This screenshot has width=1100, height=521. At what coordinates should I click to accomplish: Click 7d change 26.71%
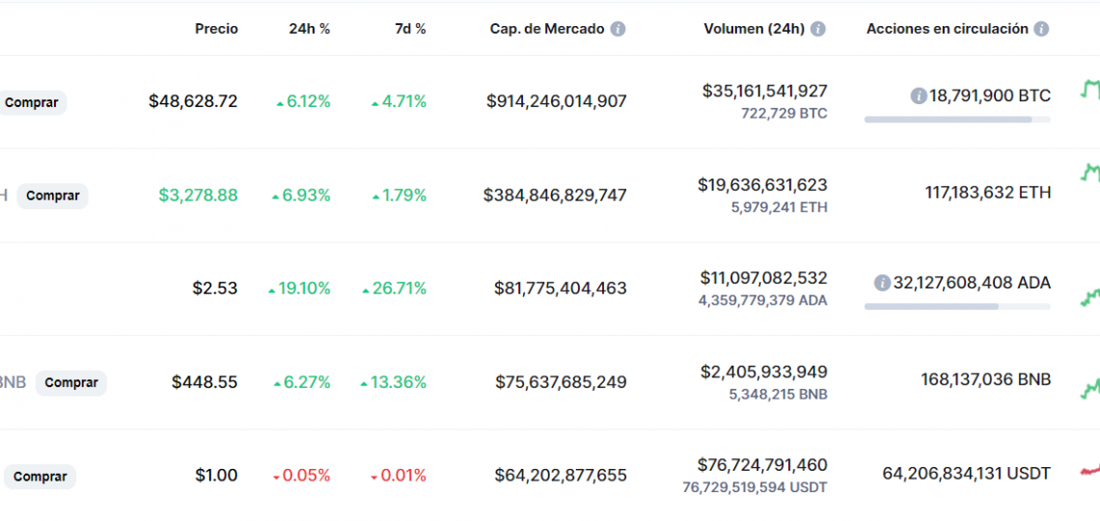point(395,288)
